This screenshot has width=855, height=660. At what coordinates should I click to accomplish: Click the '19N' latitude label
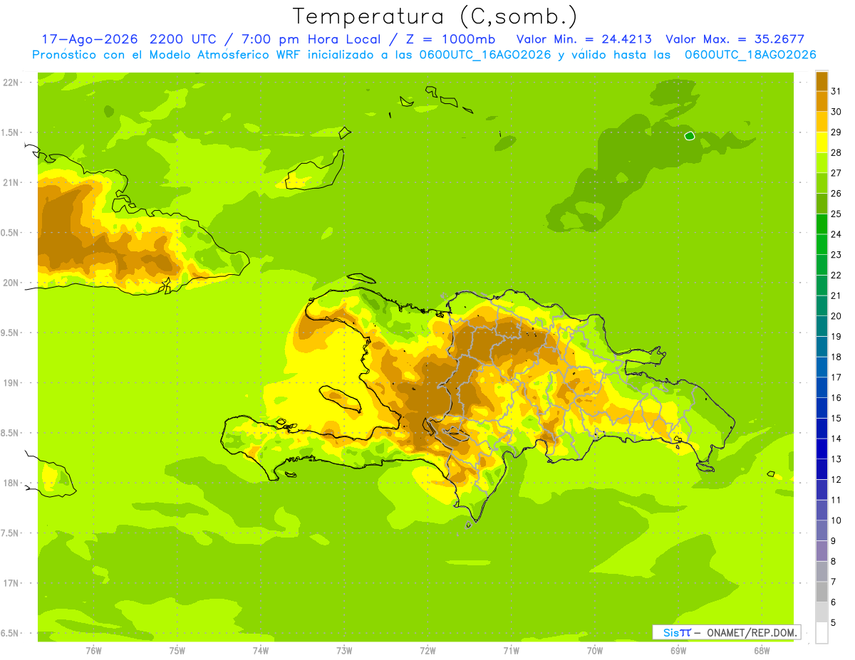11,383
